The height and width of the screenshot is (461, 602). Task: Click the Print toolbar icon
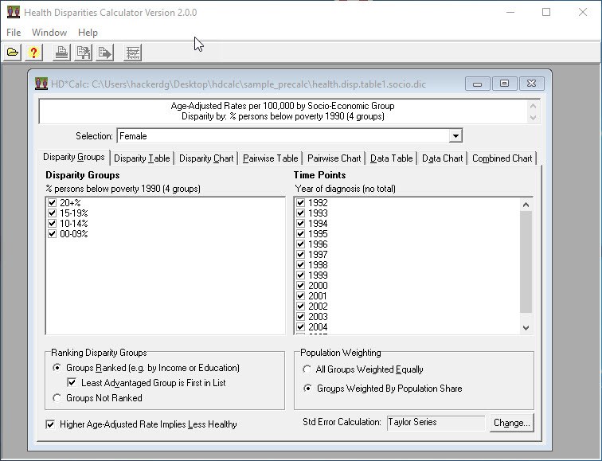point(61,53)
